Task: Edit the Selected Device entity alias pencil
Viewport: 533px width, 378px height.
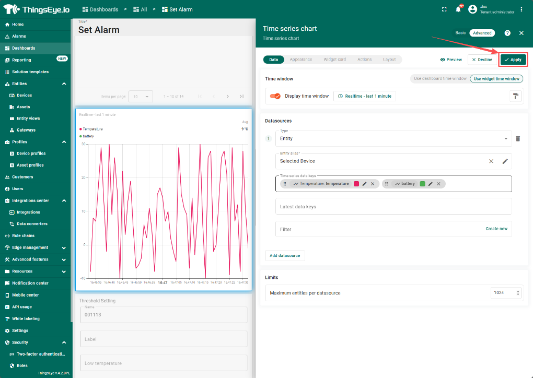Action: tap(505, 161)
